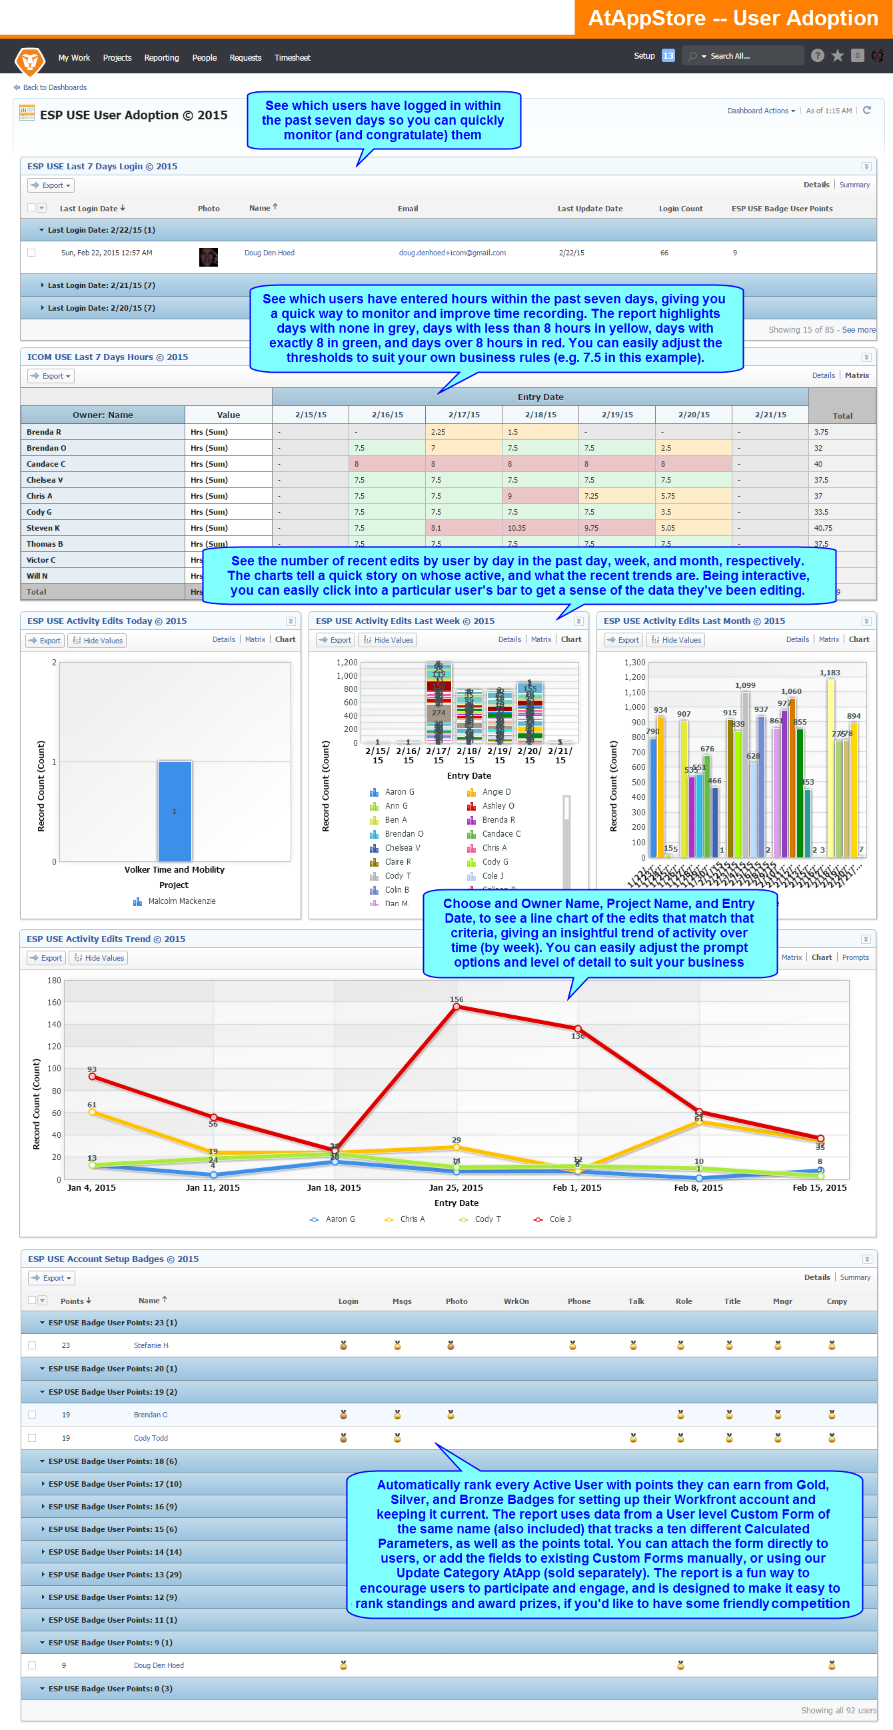893x1730 pixels.
Task: Click Aaron G legend icon in Last Week chart
Action: [x=374, y=793]
